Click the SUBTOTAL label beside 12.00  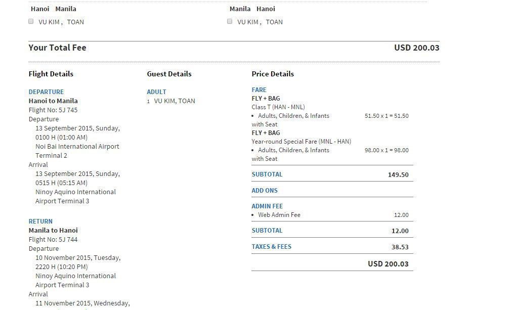pyautogui.click(x=267, y=230)
